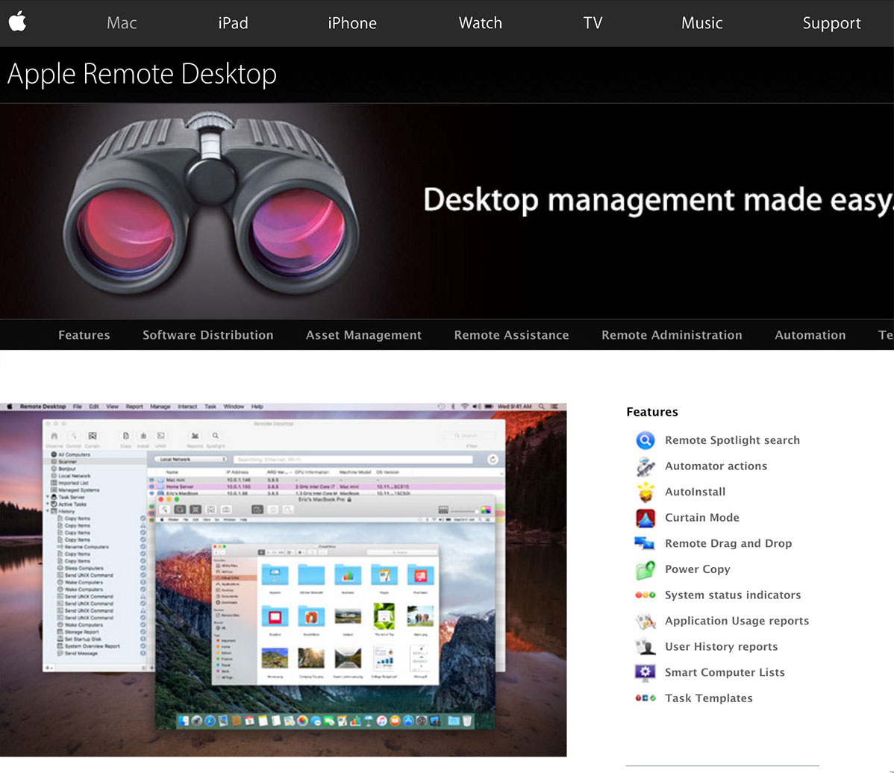Switch to the Software Distribution tab
The height and width of the screenshot is (773, 894).
(207, 335)
